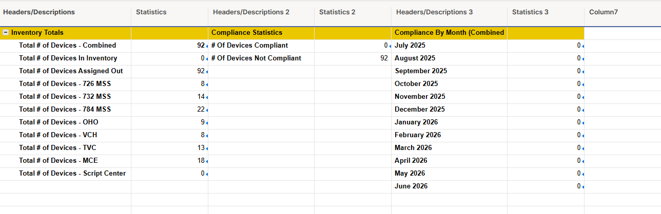Viewport: 661px width, 214px height.
Task: Select the # Of Devices Not Compliant cell
Action: click(x=261, y=58)
